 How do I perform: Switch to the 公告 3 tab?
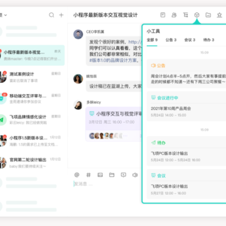coord(171,40)
